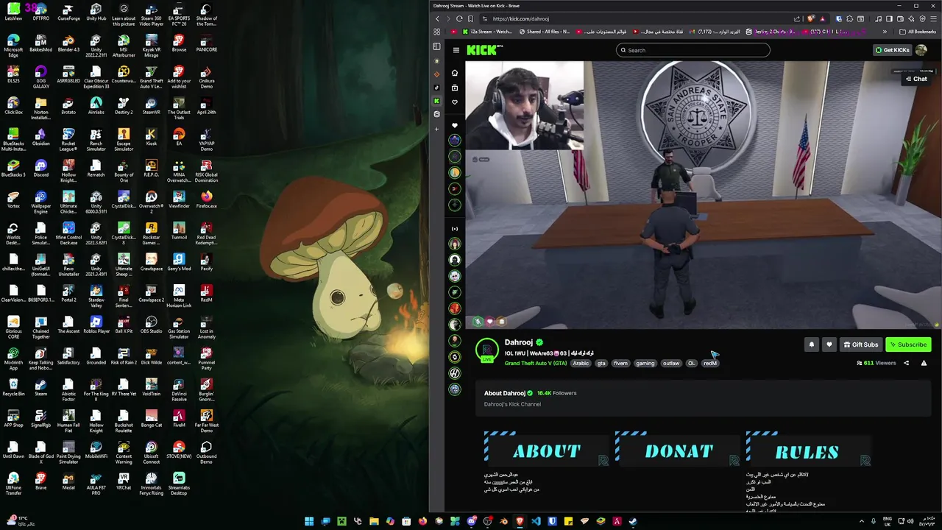Viewport: 942px width, 530px height.
Task: Select the fivem tag
Action: coord(621,363)
